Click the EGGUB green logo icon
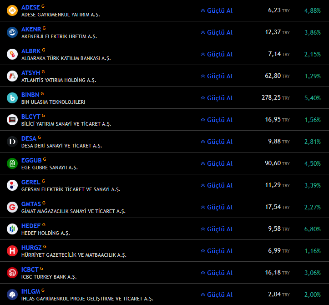 tap(12, 163)
